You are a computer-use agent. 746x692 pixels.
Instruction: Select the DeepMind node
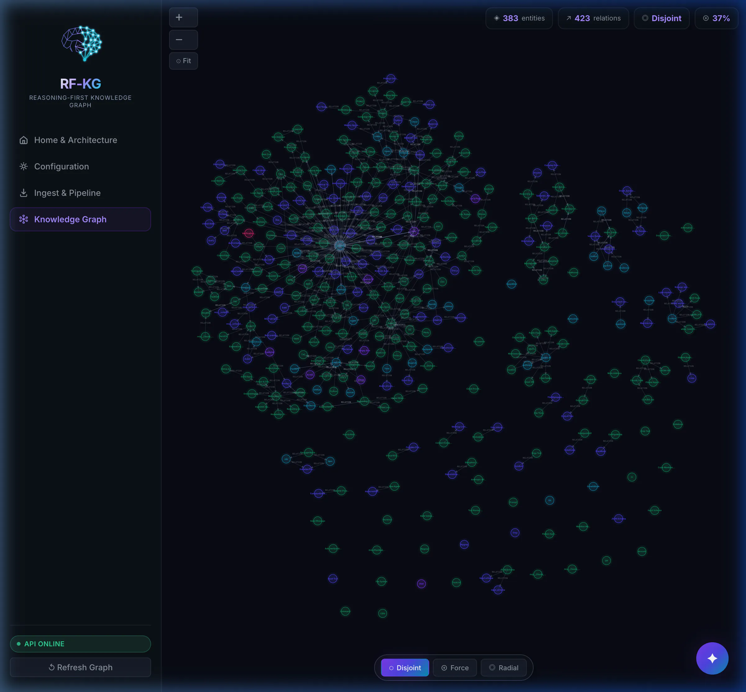512,284
